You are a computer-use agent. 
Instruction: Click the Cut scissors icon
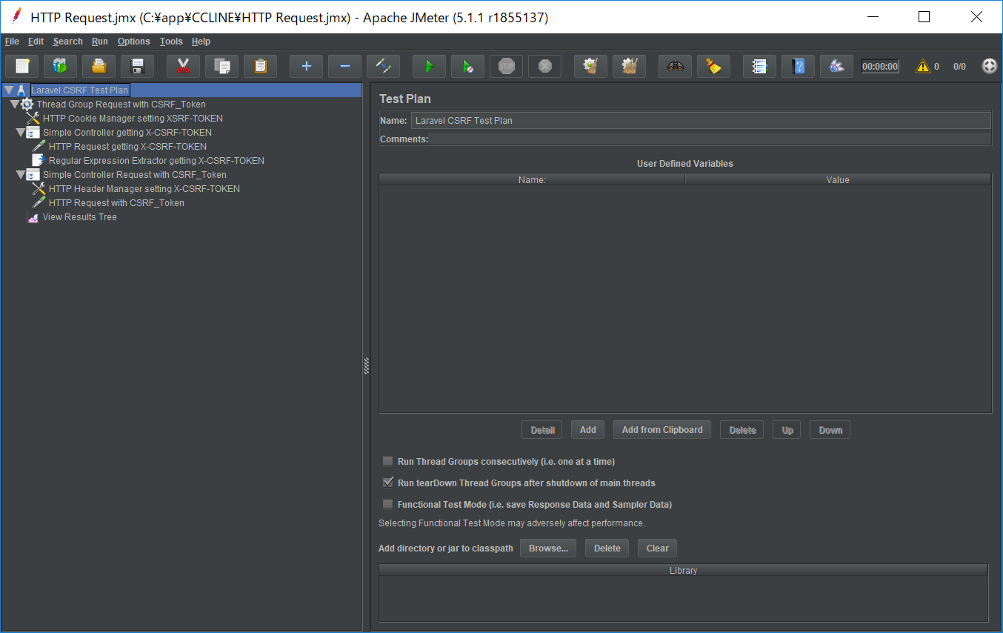tap(183, 66)
